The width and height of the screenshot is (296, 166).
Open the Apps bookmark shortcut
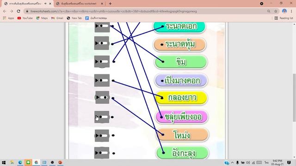pyautogui.click(x=8, y=18)
